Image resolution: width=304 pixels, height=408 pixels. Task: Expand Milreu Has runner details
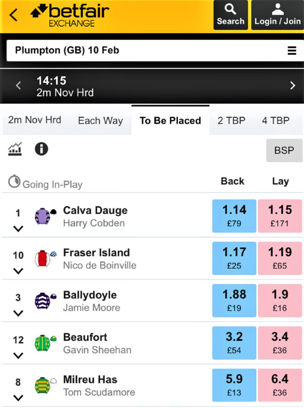17,398
